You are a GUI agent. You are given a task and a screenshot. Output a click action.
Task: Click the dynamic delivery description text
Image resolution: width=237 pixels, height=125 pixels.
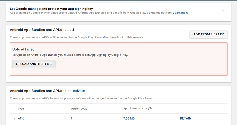click(x=91, y=13)
